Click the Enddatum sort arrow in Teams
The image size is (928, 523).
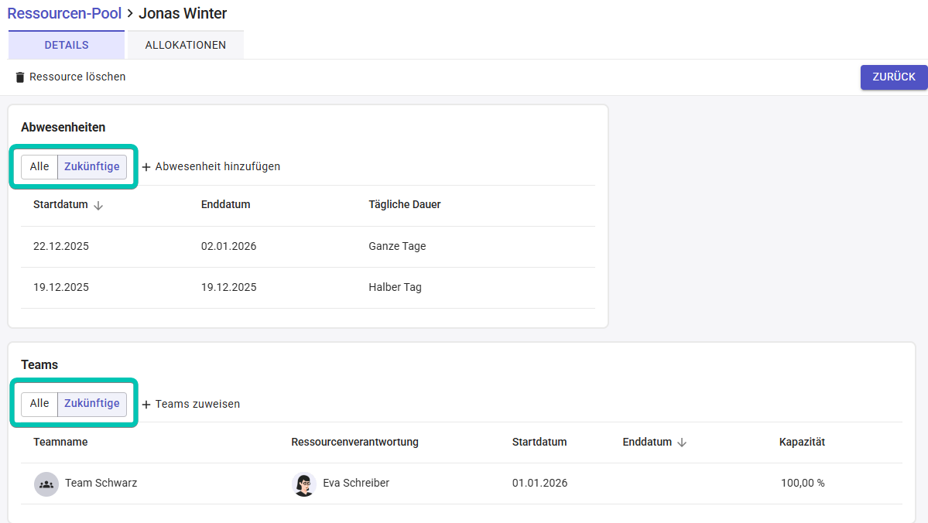[x=682, y=443]
